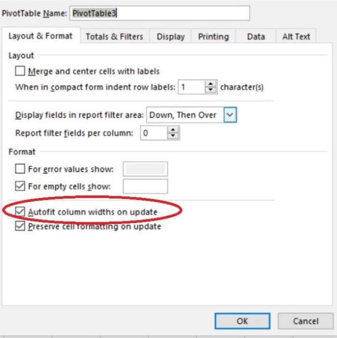Decrease indent row labels character count
The height and width of the screenshot is (338, 337).
pyautogui.click(x=210, y=90)
